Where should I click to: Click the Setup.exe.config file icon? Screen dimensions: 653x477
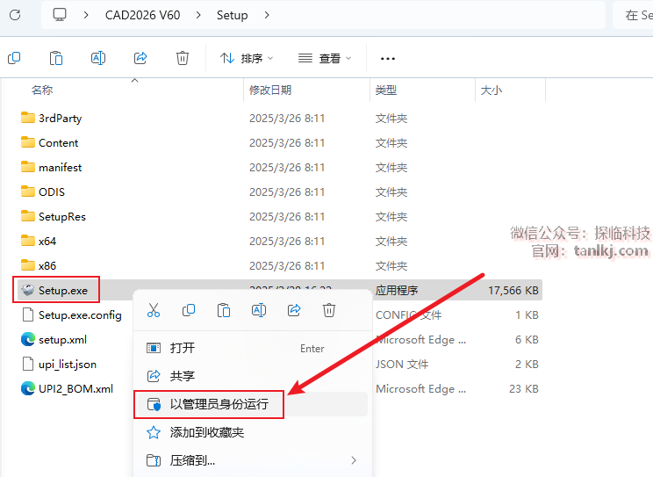28,314
